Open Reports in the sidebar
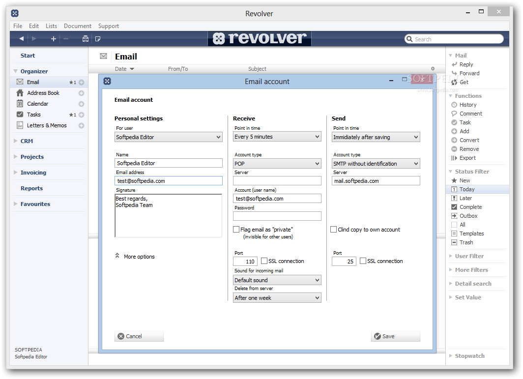The height and width of the screenshot is (379, 523). [31, 188]
